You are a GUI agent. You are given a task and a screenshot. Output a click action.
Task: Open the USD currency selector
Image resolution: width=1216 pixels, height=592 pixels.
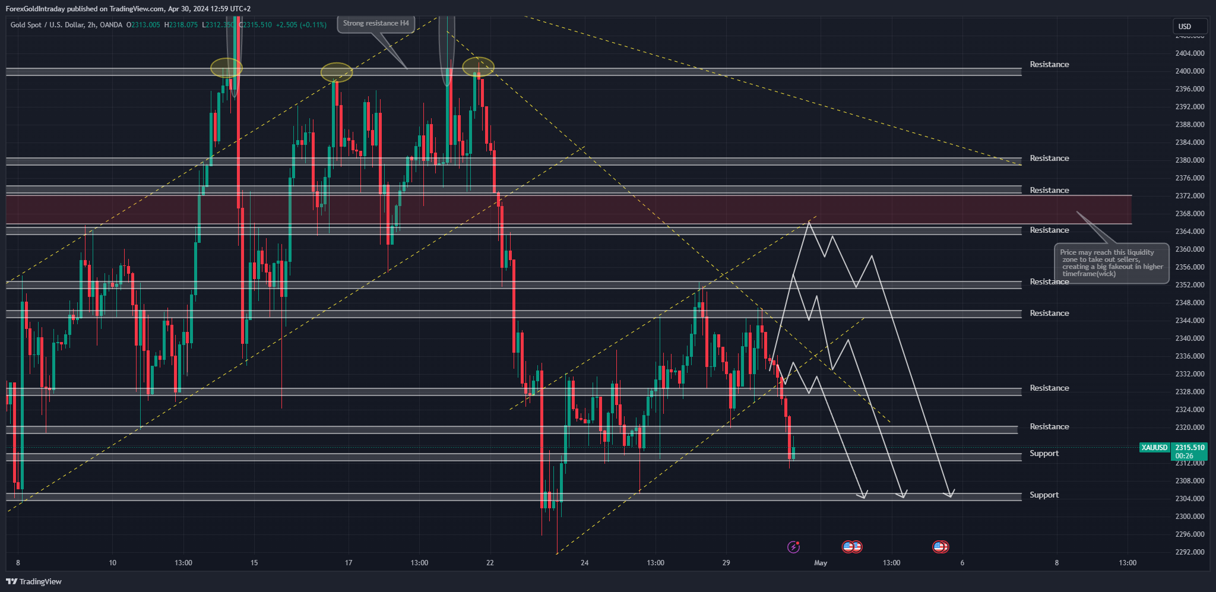pos(1190,26)
